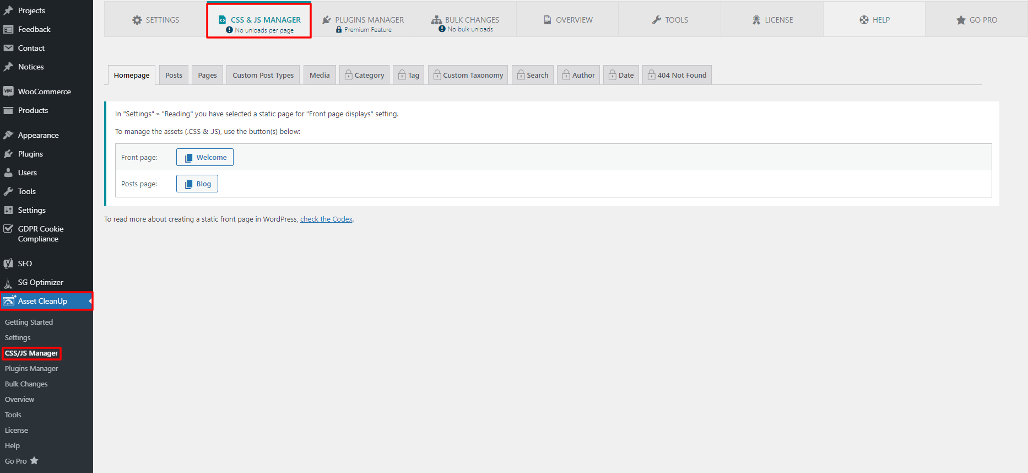Click the CSS & JS Manager file icon

pos(223,20)
